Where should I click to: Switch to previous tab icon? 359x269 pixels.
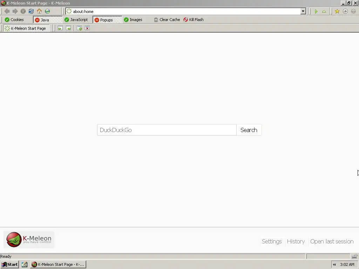click(x=60, y=28)
